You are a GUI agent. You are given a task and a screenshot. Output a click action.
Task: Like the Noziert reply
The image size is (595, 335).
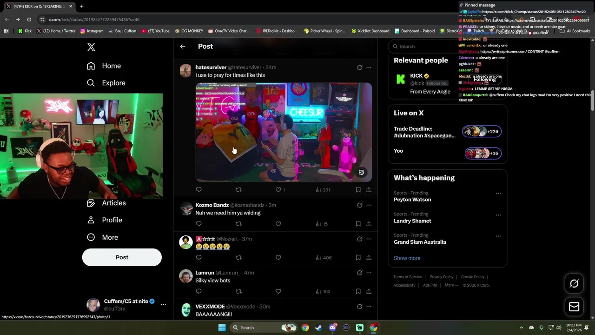click(x=278, y=257)
